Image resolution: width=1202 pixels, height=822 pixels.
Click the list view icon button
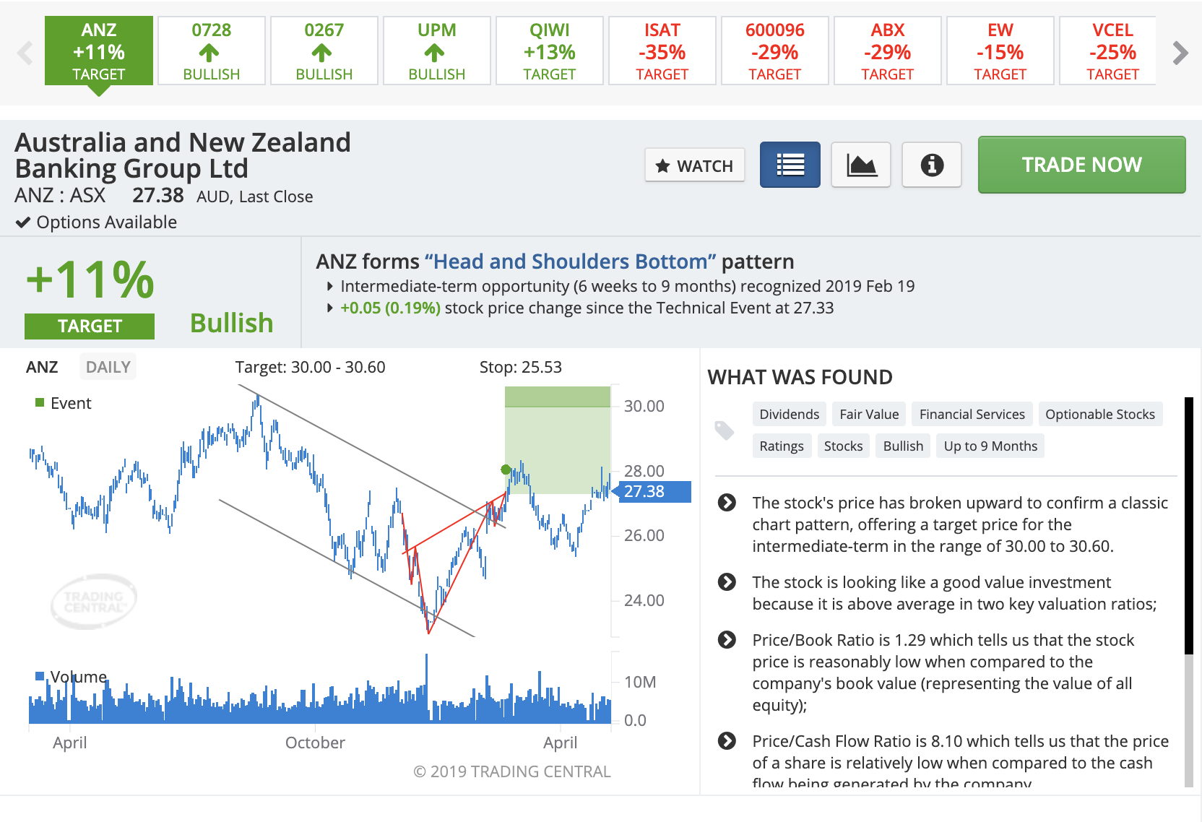click(x=790, y=165)
